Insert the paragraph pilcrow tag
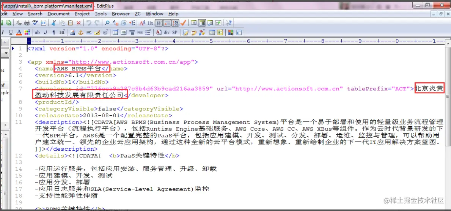This screenshot has width=451, height=211. (53, 32)
